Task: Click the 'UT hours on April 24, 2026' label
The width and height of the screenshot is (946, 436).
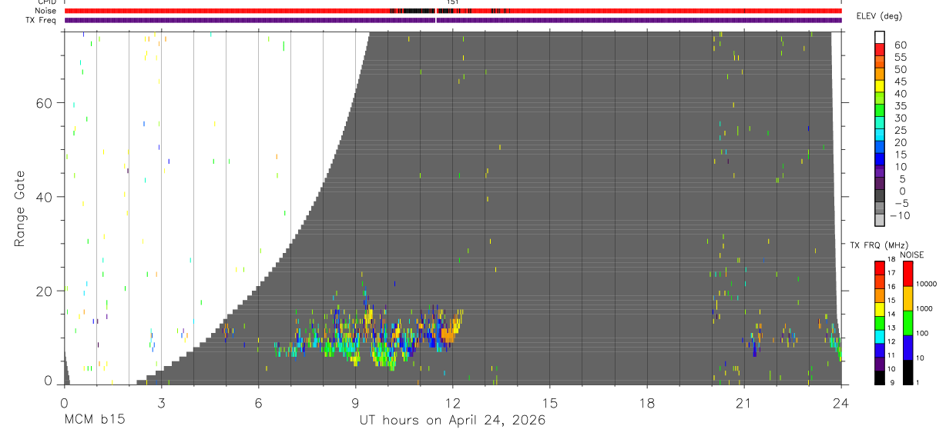Action: tap(452, 420)
